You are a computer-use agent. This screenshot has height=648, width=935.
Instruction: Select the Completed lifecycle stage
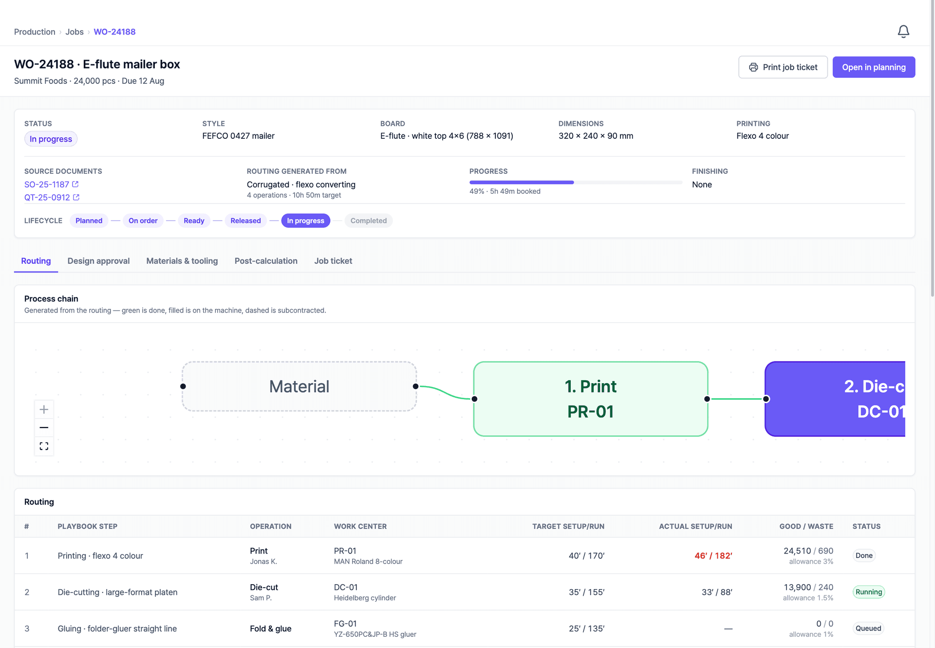coord(369,221)
